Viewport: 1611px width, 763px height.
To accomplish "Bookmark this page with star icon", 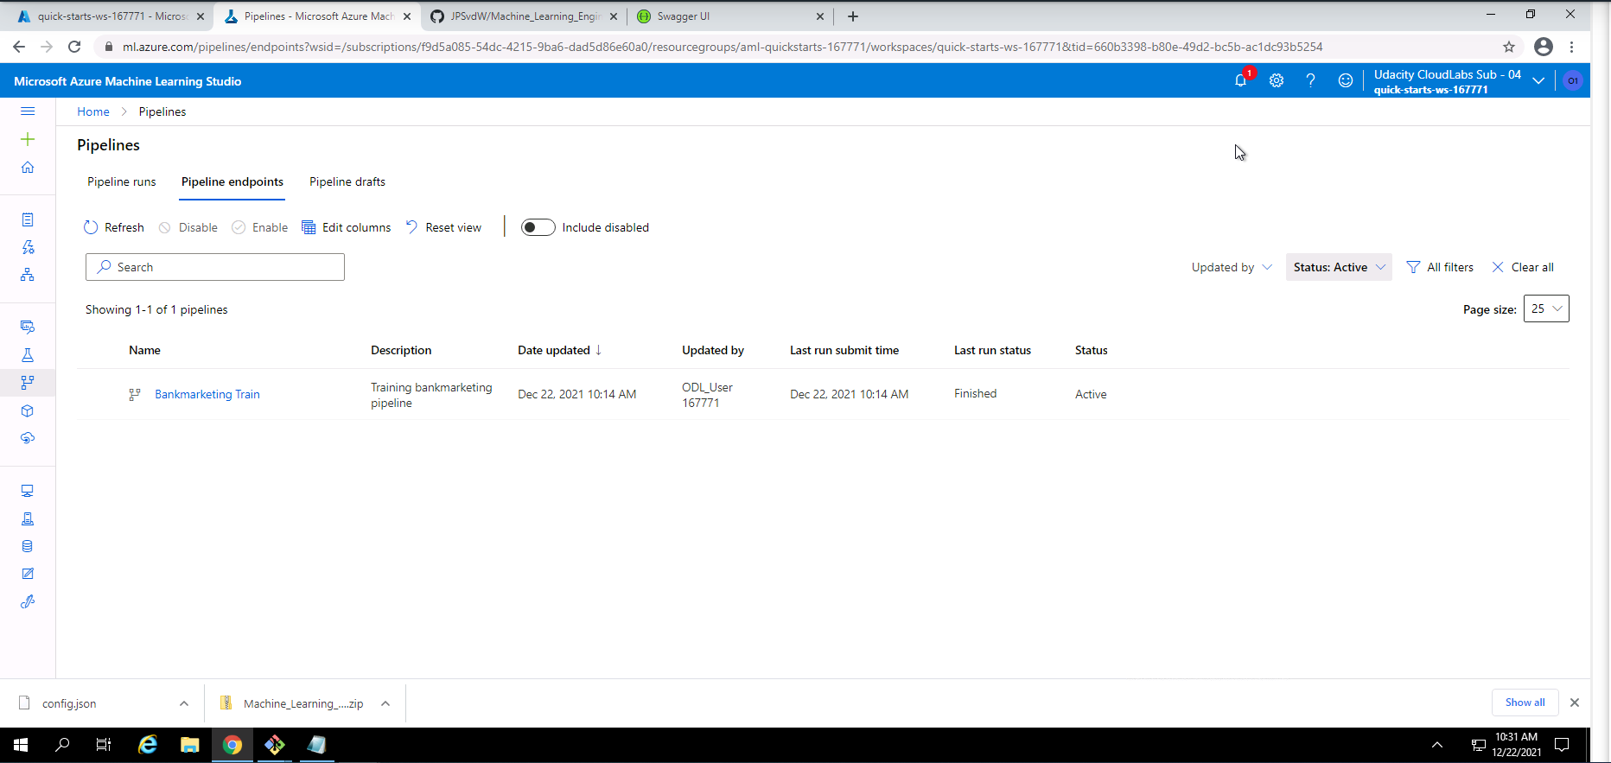I will (1509, 47).
